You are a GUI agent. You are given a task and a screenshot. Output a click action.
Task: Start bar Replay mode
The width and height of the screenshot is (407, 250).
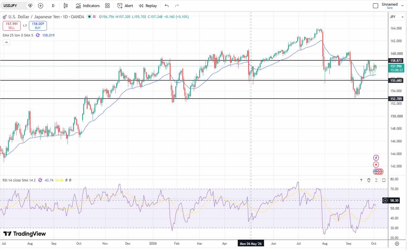tap(148, 5)
